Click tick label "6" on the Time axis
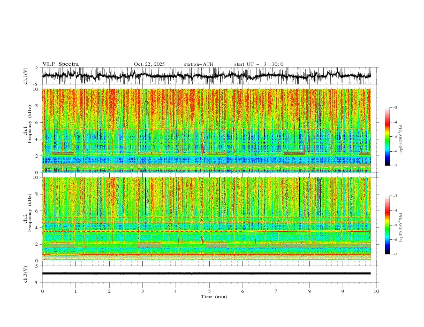 tap(243, 291)
